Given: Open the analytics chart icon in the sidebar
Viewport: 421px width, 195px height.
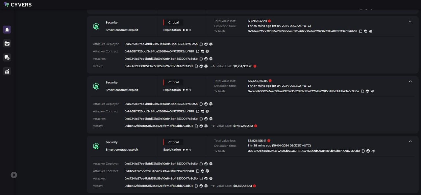Looking at the screenshot, I should [7, 71].
